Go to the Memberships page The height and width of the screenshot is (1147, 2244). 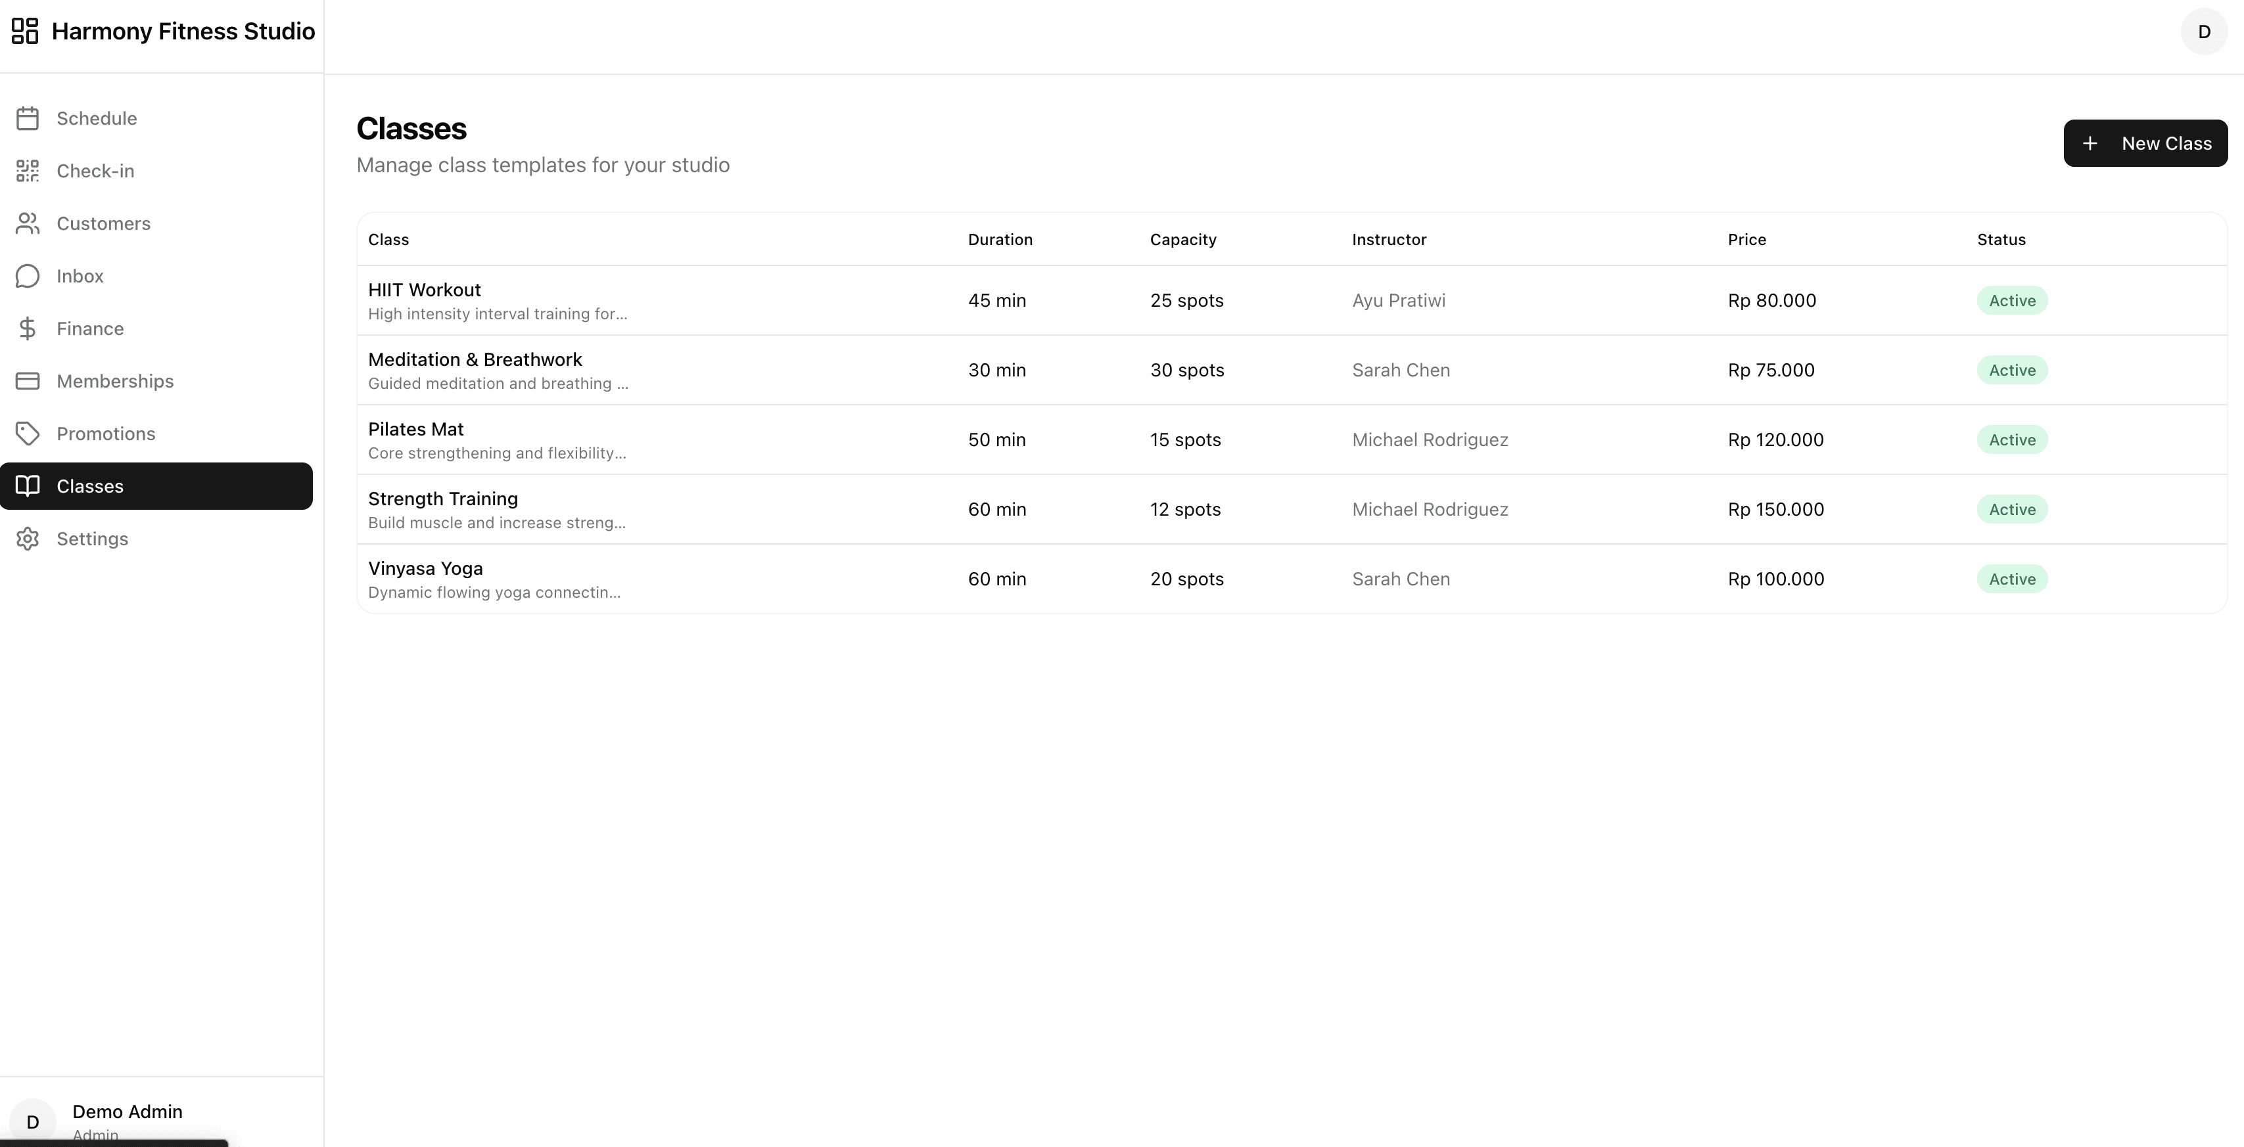point(115,382)
